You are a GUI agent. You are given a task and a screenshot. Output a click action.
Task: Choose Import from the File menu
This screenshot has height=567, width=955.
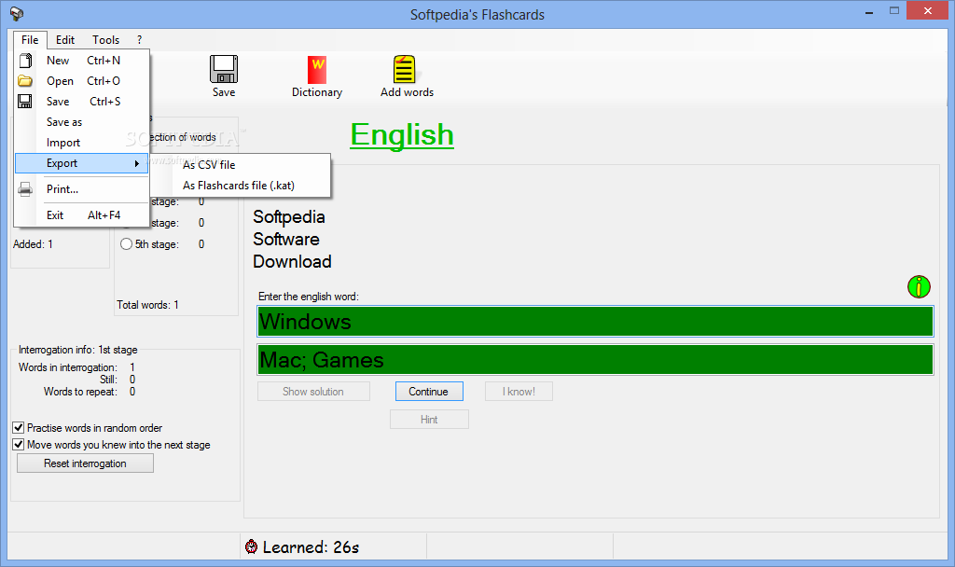click(x=82, y=143)
